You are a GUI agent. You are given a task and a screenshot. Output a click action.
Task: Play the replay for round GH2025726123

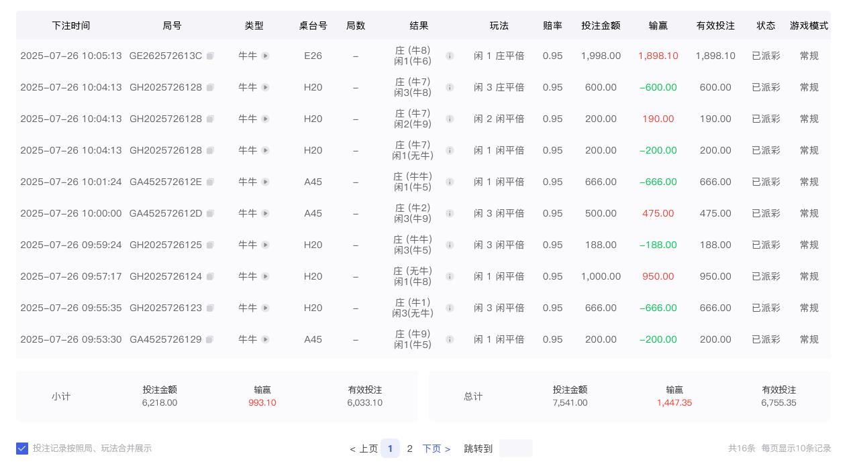266,308
